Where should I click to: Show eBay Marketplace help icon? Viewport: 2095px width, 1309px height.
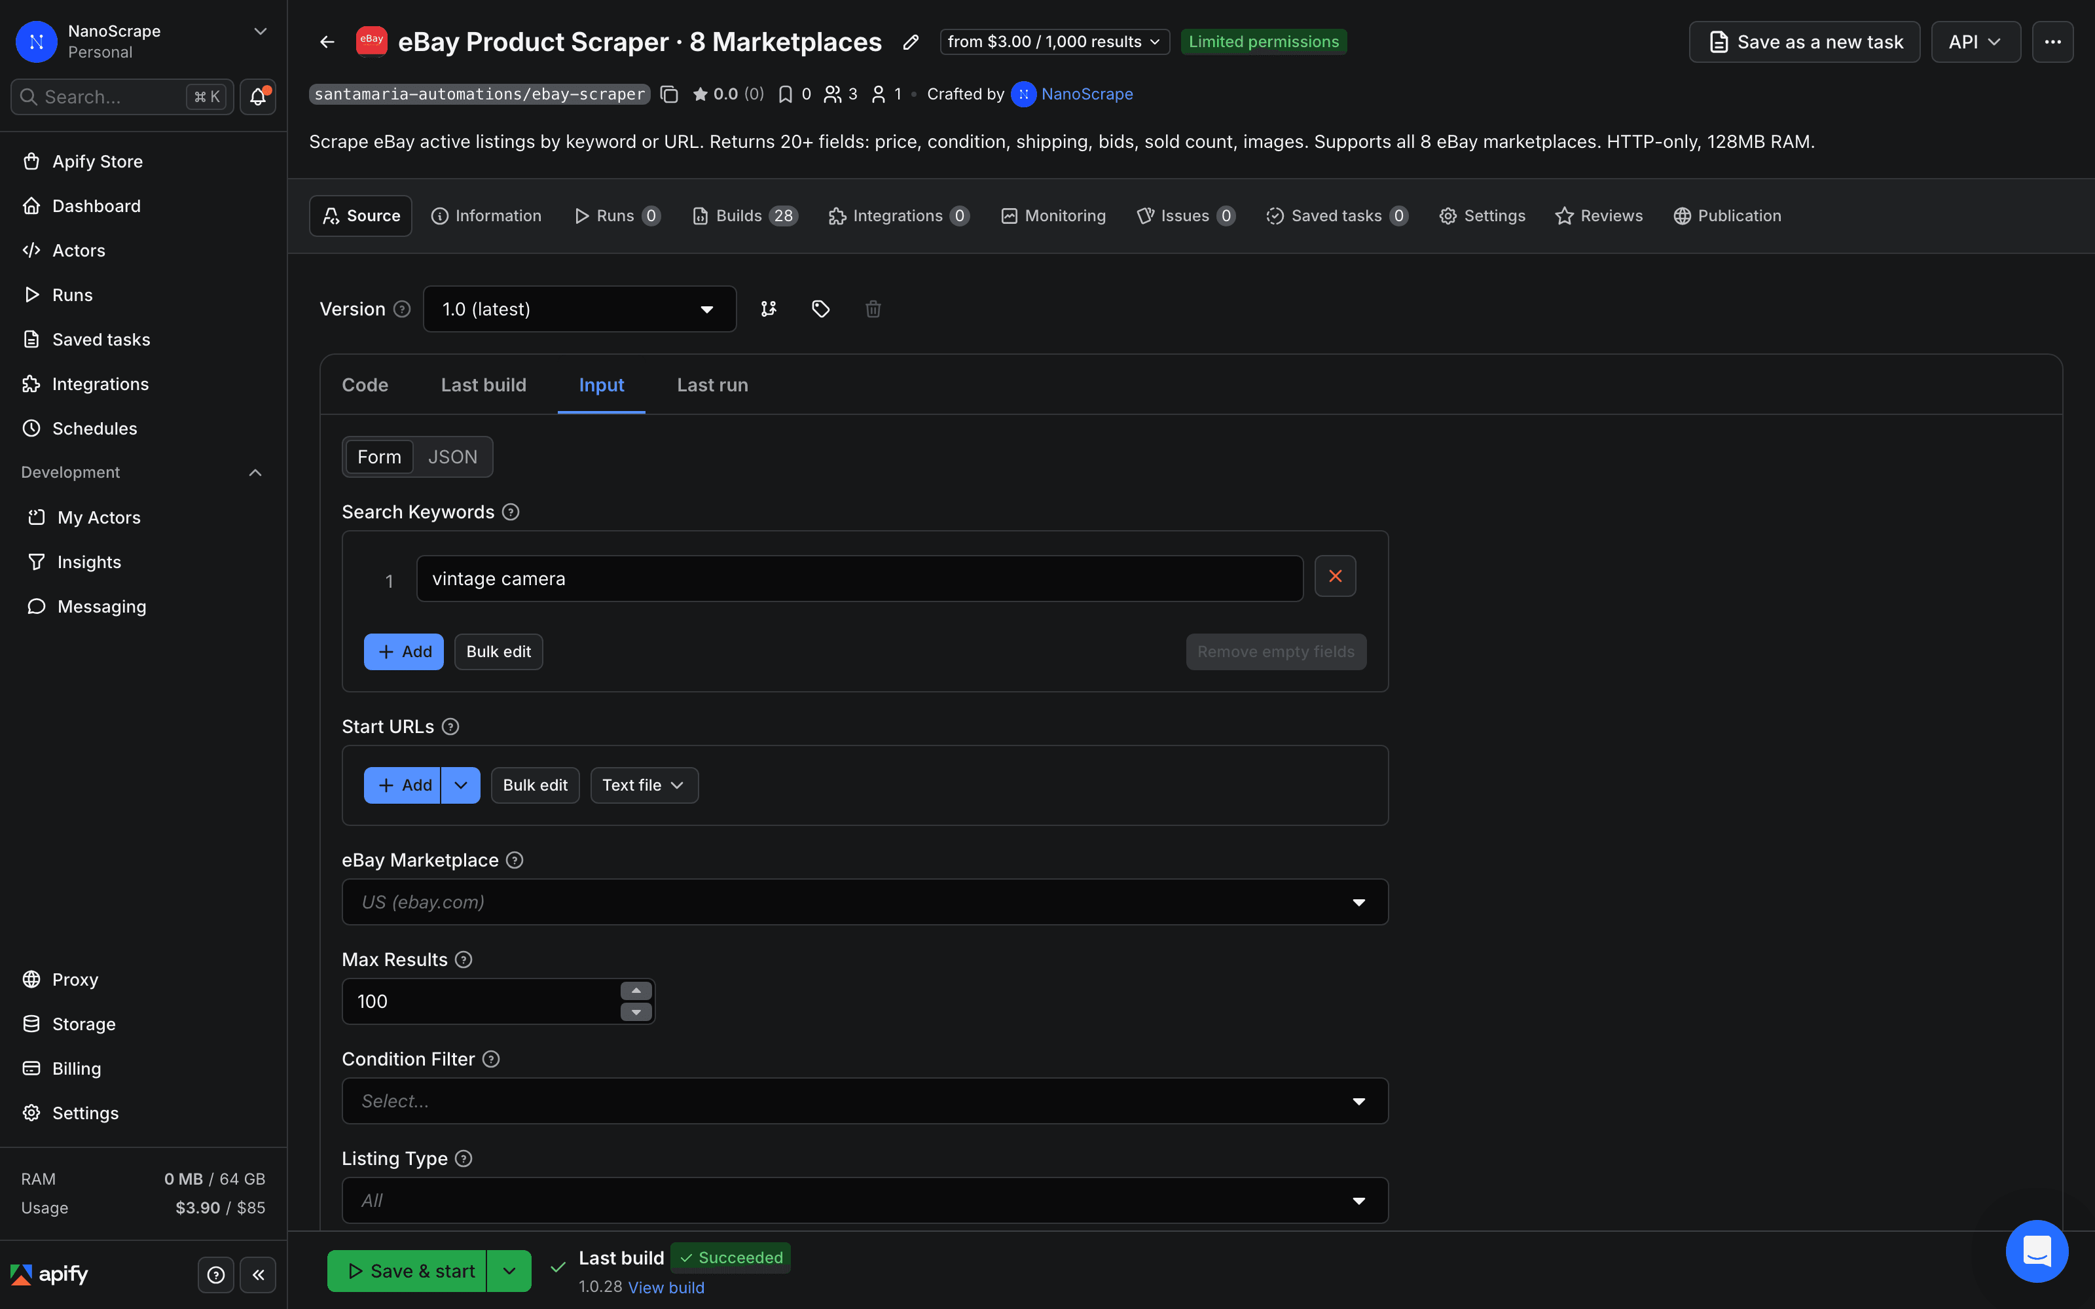(514, 859)
